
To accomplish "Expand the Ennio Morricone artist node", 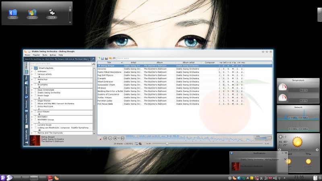I will tap(32, 107).
